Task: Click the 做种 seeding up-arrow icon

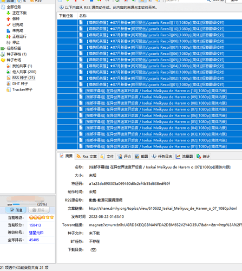Action: click(x=9, y=19)
